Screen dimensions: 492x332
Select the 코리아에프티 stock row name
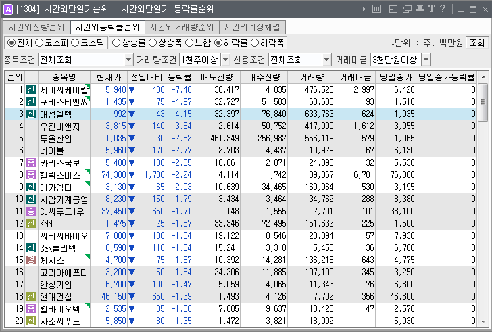pos(64,272)
